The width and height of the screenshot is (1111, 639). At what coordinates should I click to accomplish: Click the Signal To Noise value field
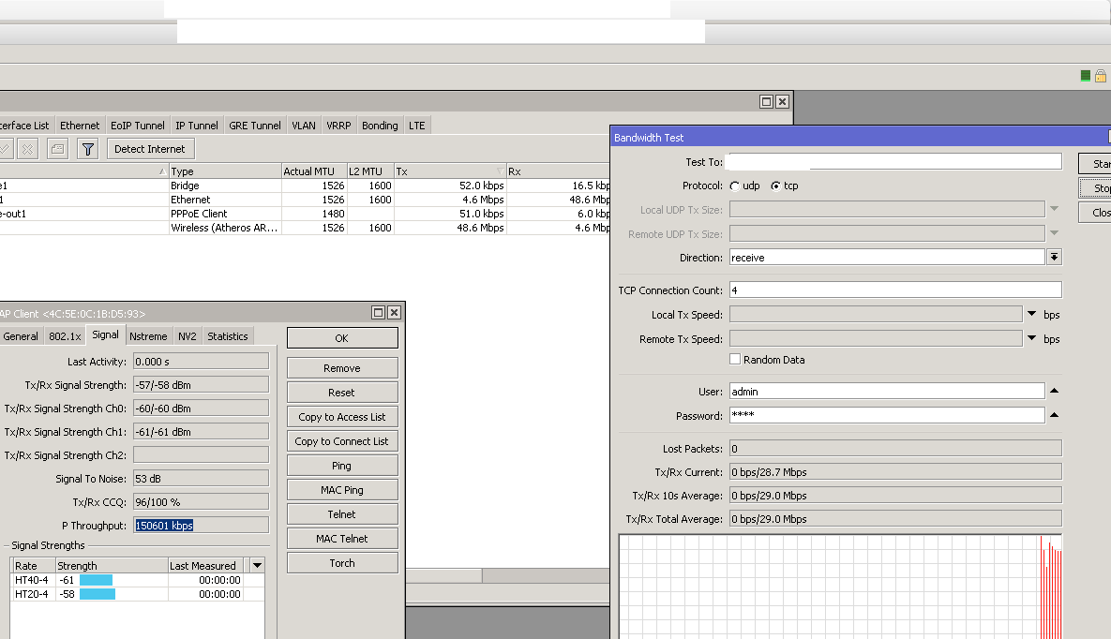click(201, 478)
